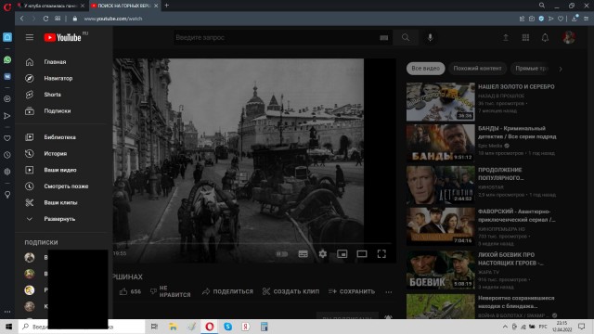Open the YouTube hamburger guide menu
Image resolution: width=594 pixels, height=334 pixels.
point(30,37)
